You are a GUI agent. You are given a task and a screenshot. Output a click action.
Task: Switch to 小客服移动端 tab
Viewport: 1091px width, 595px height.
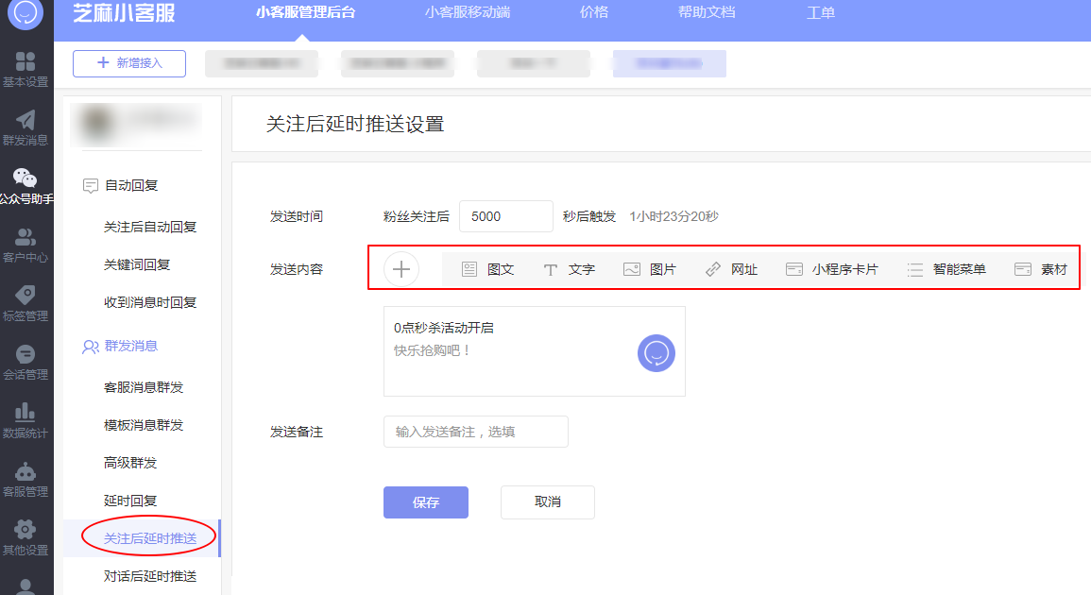click(x=468, y=12)
